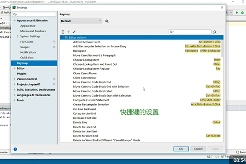
Task: Select Notifications settings
Action: (x=28, y=52)
